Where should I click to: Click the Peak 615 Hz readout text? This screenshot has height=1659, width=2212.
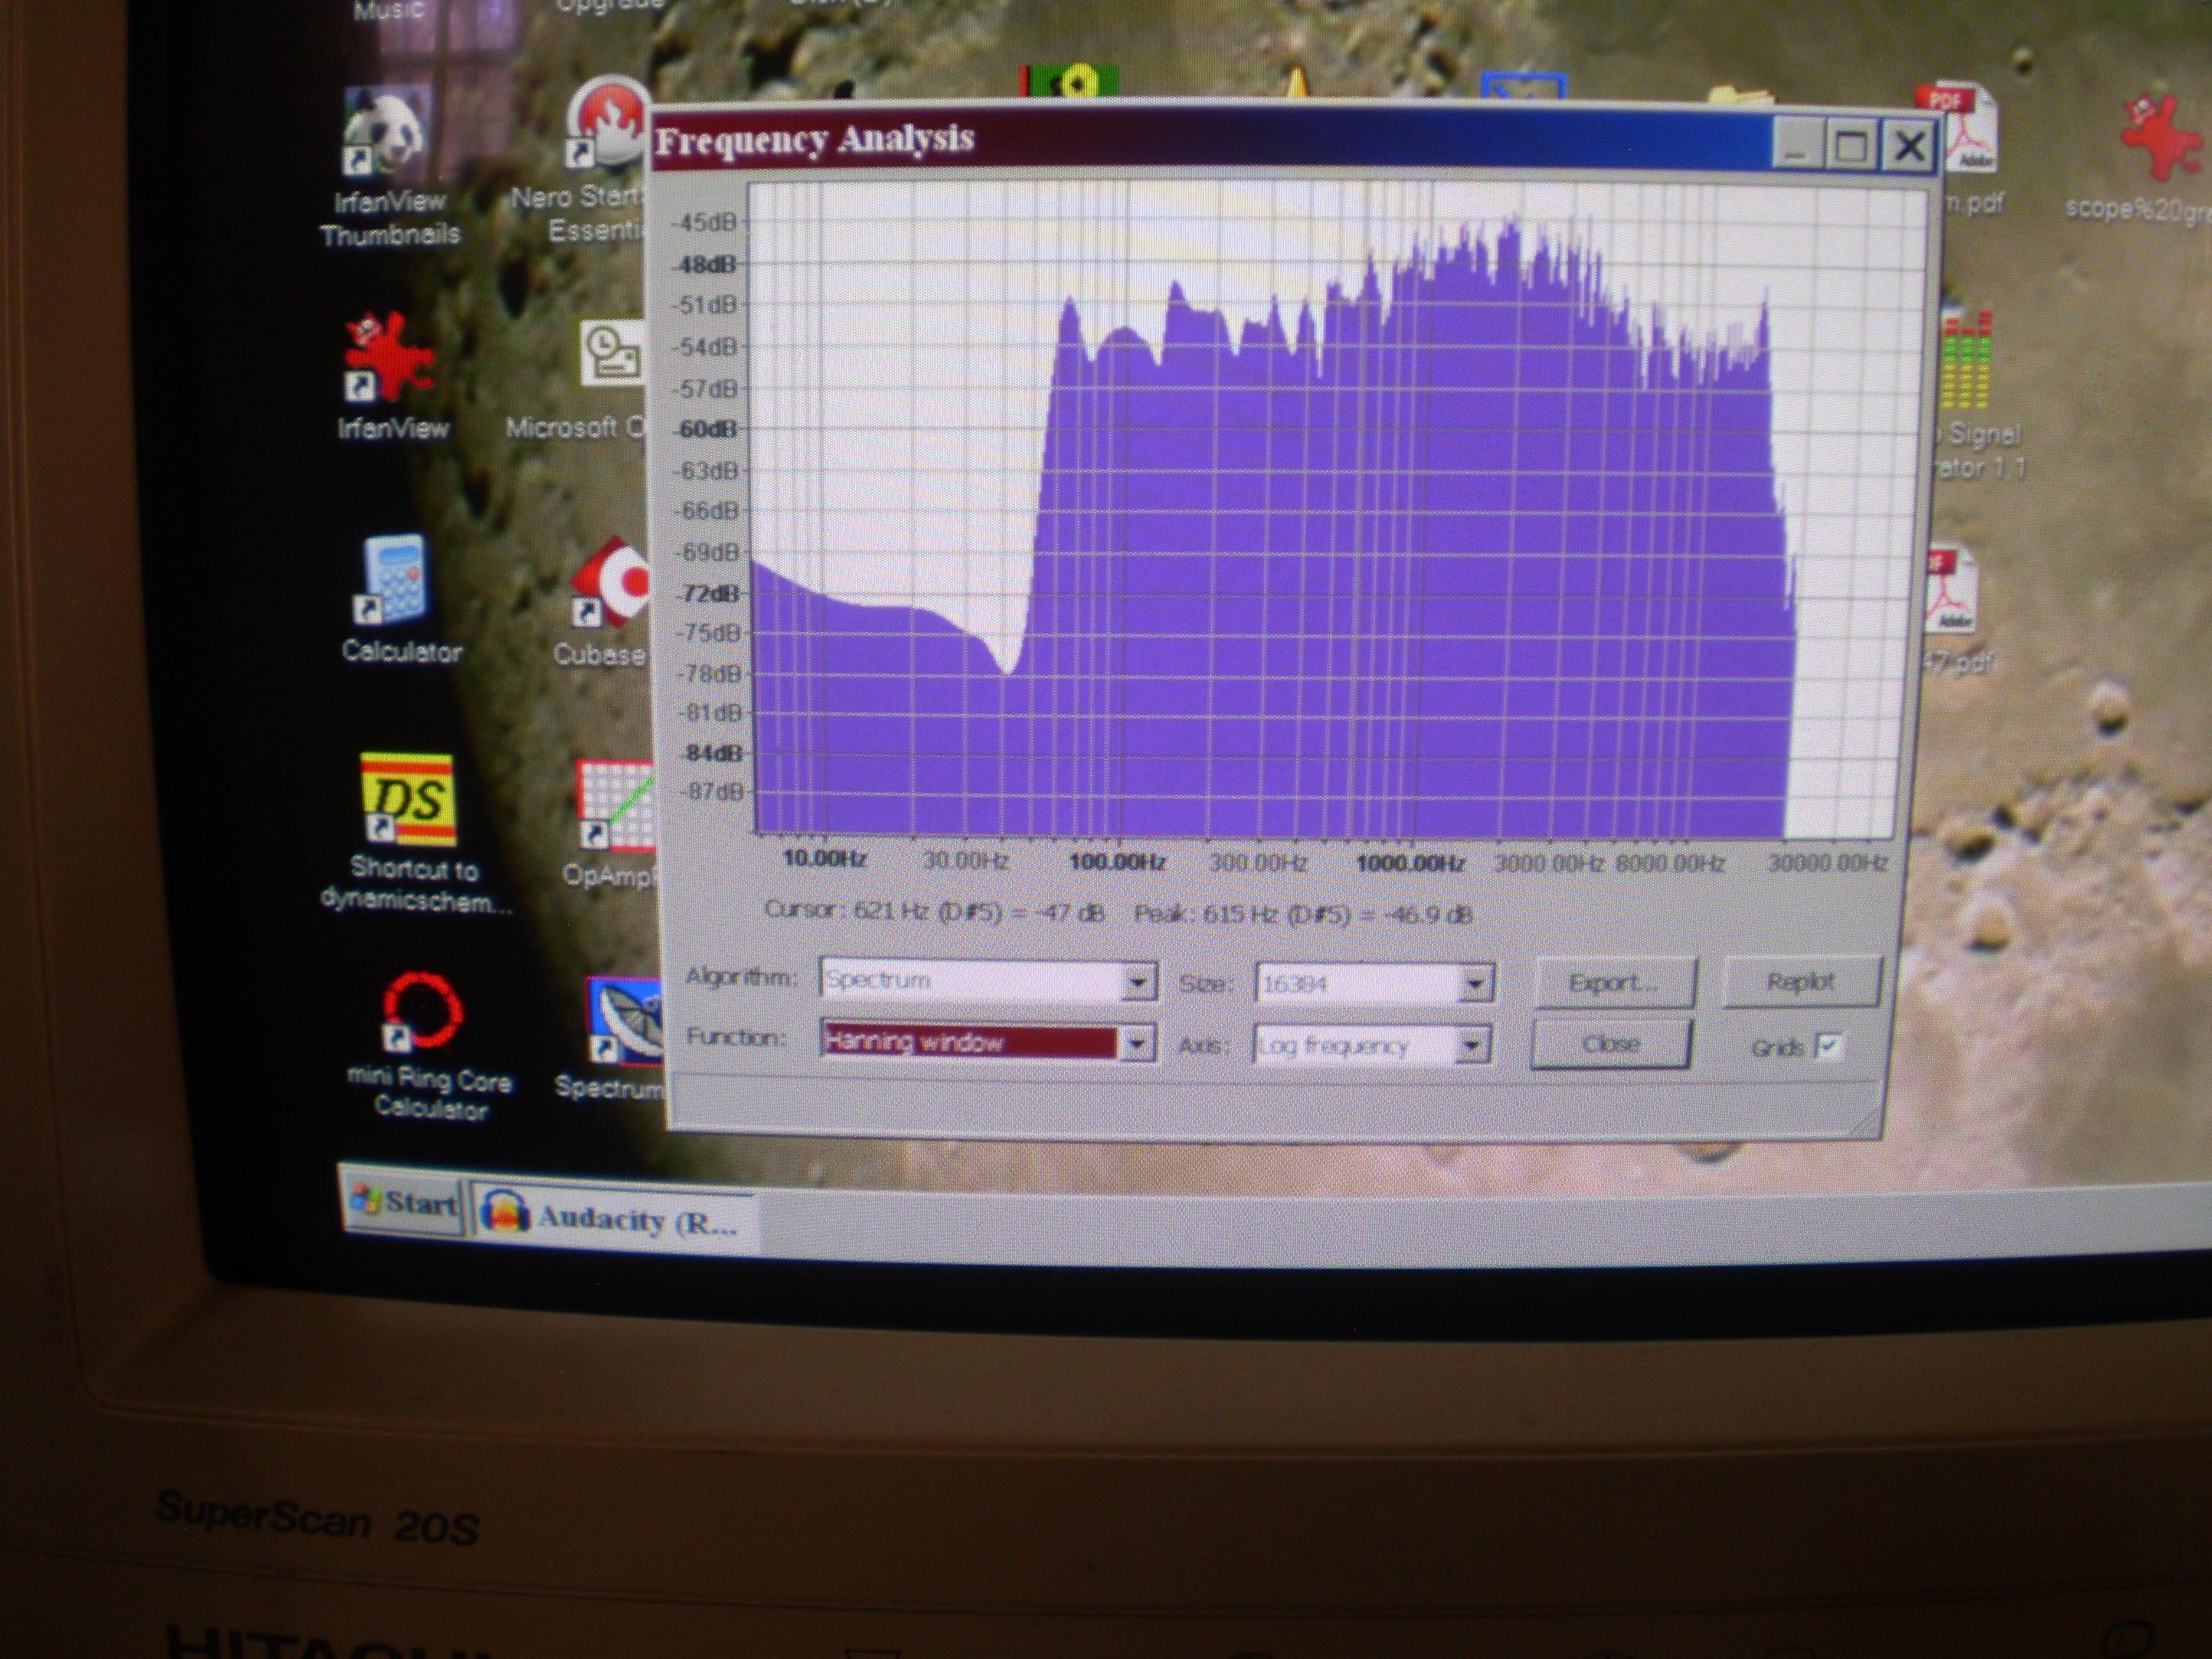tap(1303, 914)
